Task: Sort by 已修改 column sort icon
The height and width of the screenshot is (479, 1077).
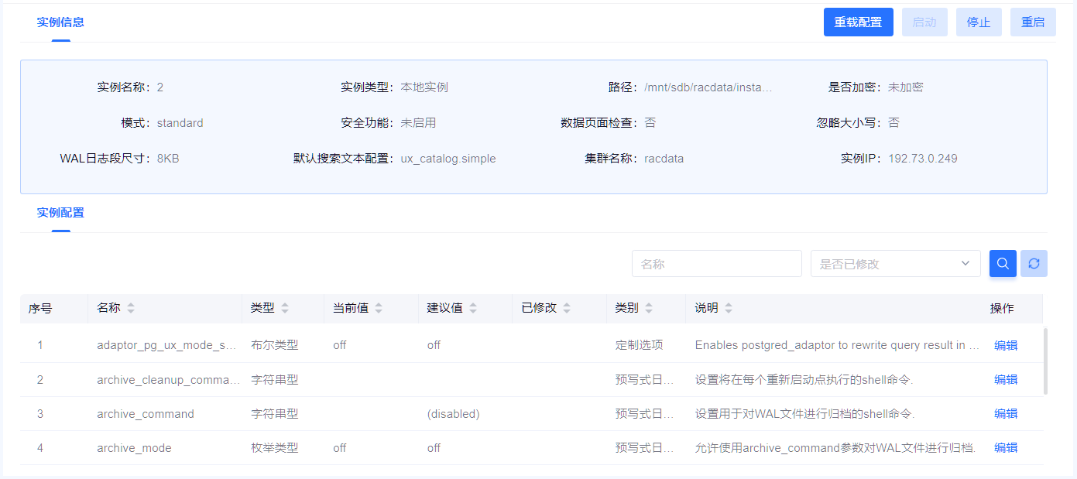Action: click(x=567, y=308)
